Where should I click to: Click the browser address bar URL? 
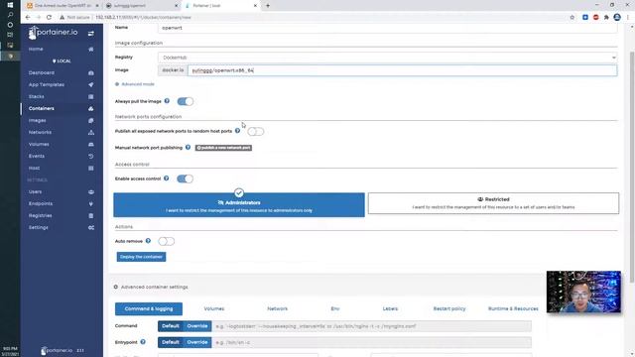pyautogui.click(x=143, y=18)
